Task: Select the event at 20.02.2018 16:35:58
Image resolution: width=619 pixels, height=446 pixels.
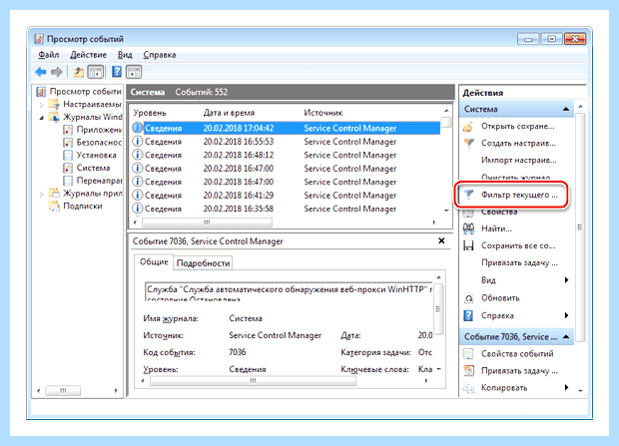Action: [286, 209]
